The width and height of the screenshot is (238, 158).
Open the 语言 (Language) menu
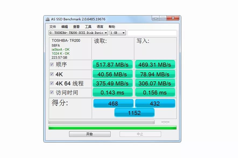[x=100, y=27]
